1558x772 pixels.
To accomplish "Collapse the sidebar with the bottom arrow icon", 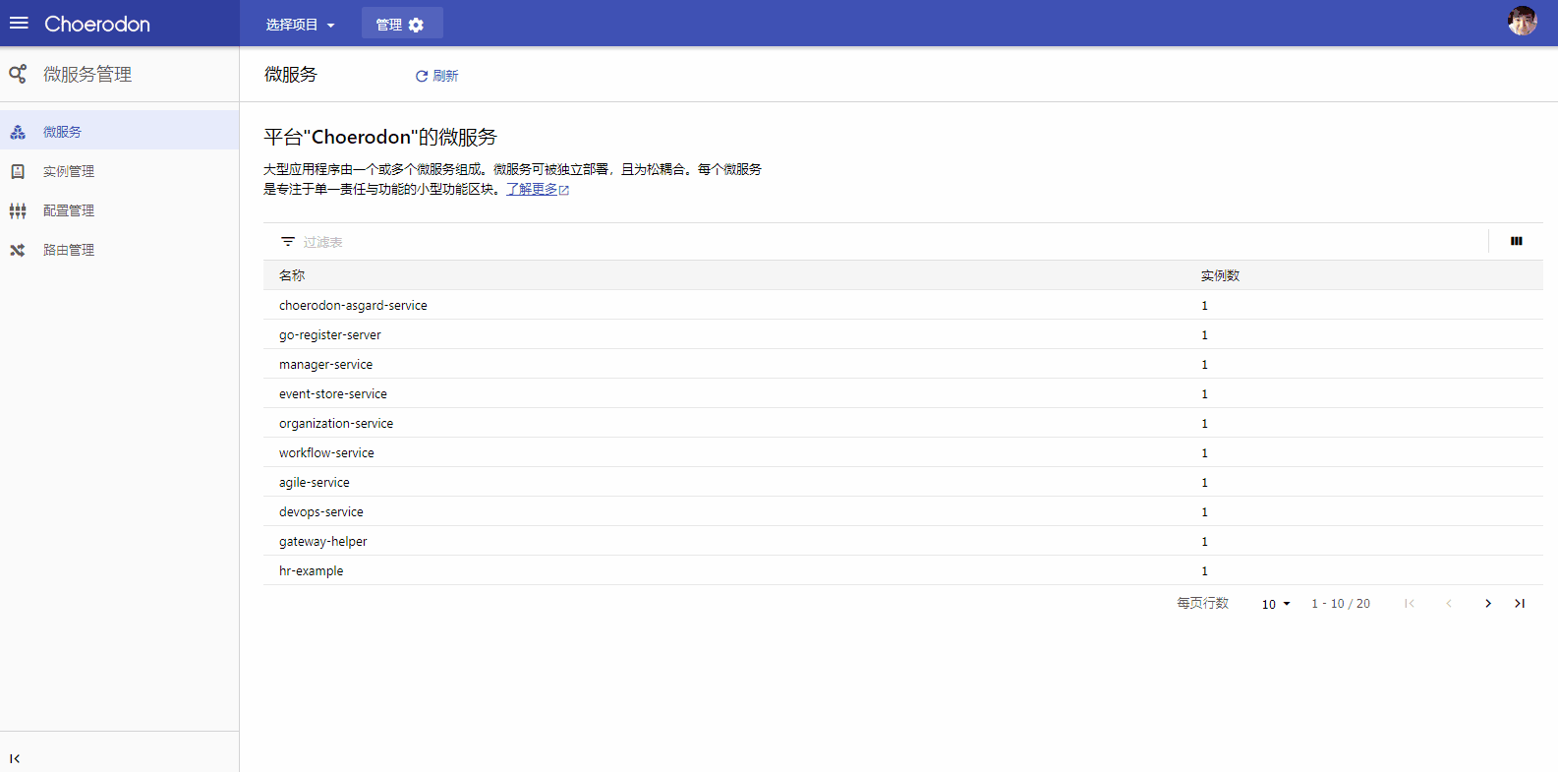I will (x=15, y=758).
